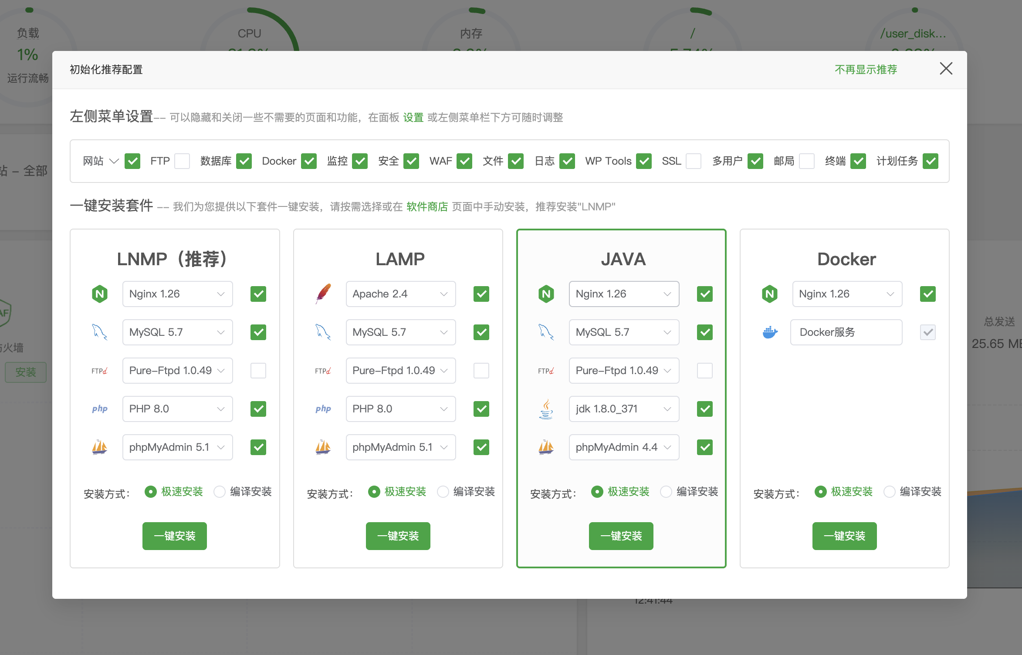The width and height of the screenshot is (1022, 655).
Task: Click the php icon in the LAMP card
Action: pos(323,409)
